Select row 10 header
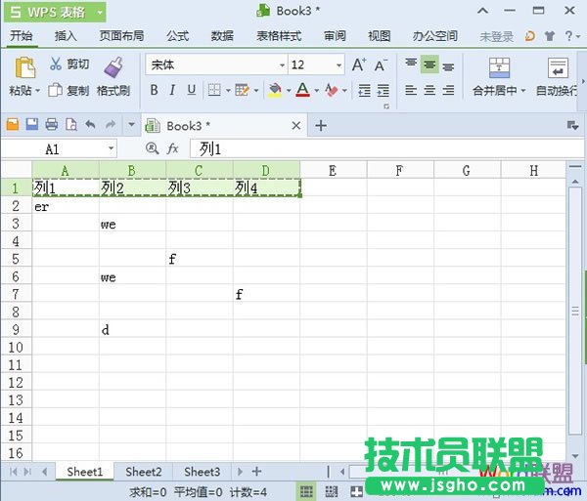This screenshot has height=501, width=587. (16, 347)
